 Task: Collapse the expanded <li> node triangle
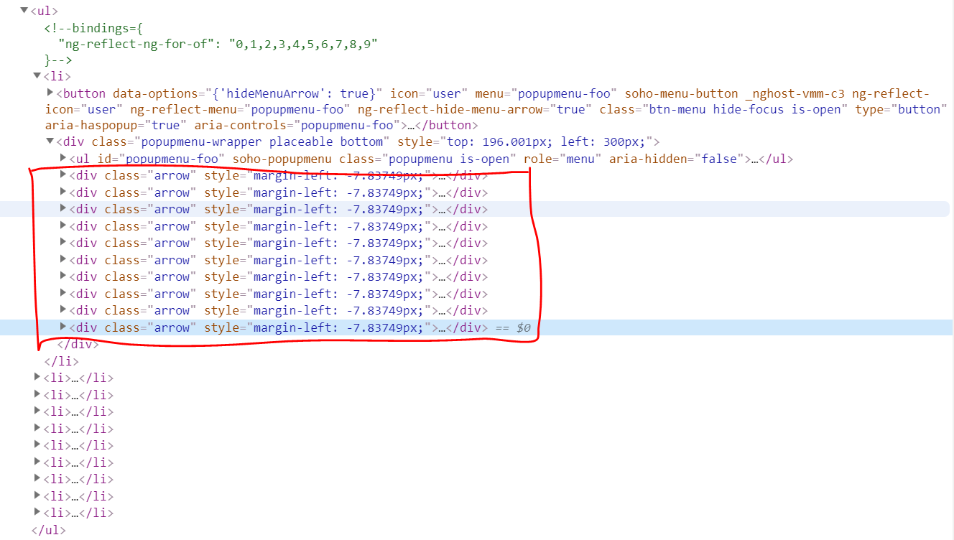pyautogui.click(x=37, y=75)
